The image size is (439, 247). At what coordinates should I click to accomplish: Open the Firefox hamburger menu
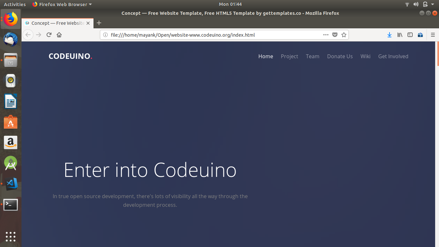[433, 35]
